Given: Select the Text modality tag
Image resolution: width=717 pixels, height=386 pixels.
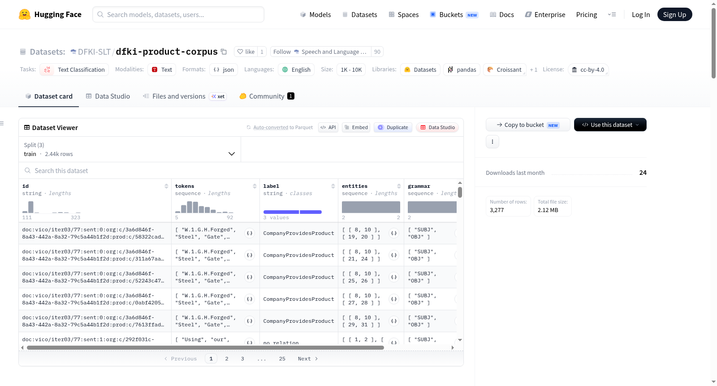Looking at the screenshot, I should (x=162, y=69).
